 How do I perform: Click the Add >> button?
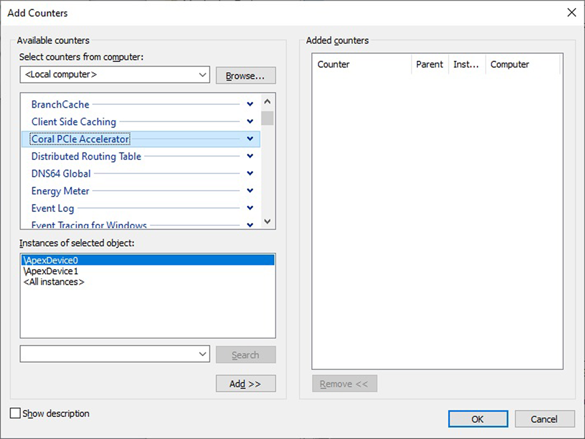pos(246,384)
